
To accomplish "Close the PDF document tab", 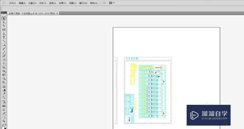I will [x=57, y=13].
